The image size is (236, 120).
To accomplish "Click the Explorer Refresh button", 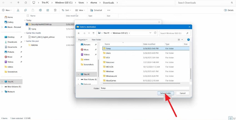I will click(x=26, y=3).
